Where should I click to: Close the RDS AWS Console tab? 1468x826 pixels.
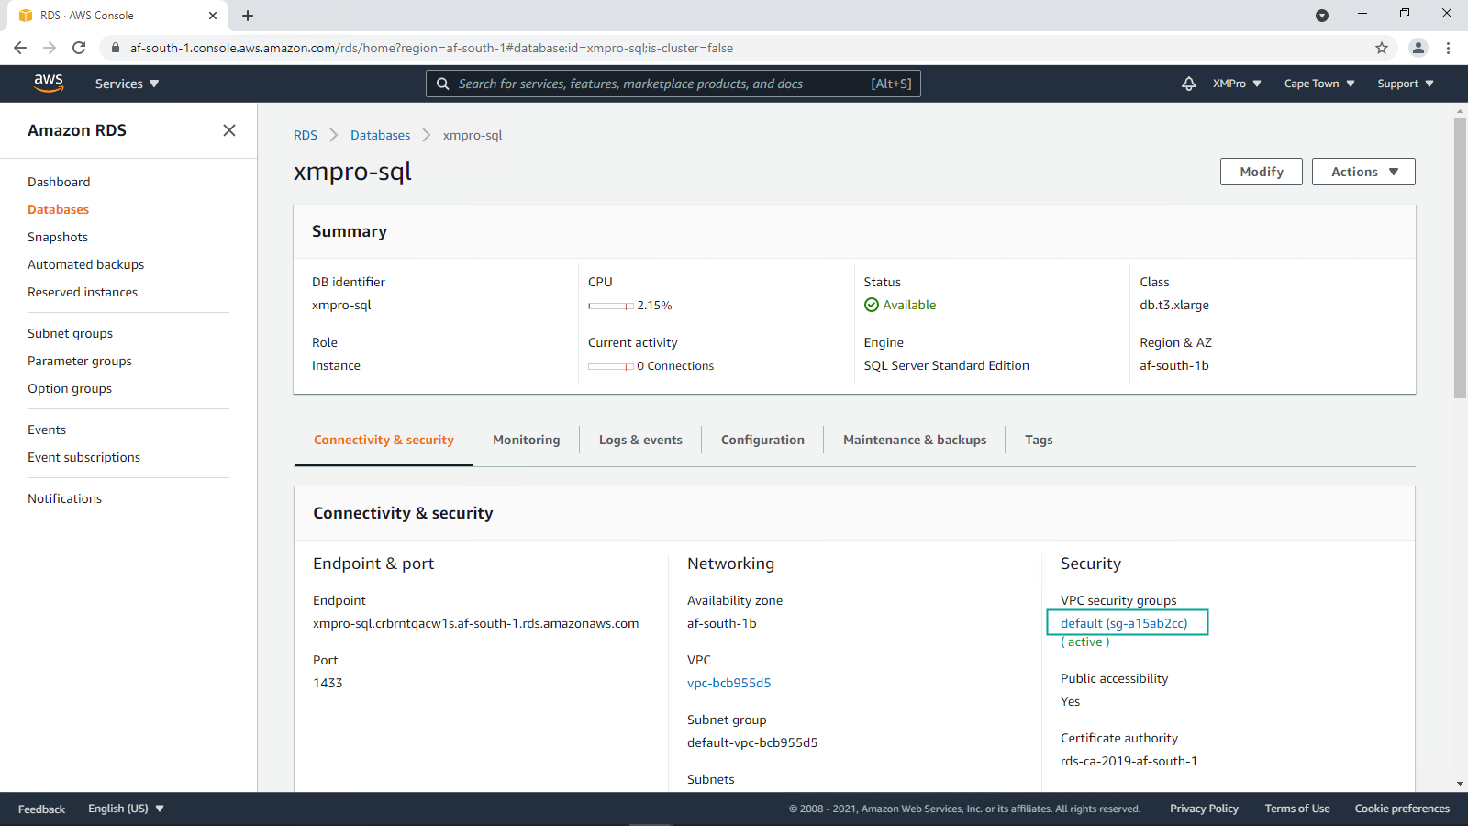(213, 16)
